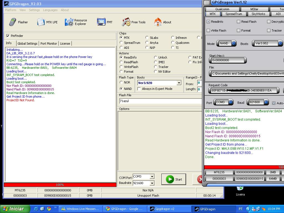This screenshot has height=213, width=284.
Task: Open the FMT tool icon
Action: coord(101,22)
